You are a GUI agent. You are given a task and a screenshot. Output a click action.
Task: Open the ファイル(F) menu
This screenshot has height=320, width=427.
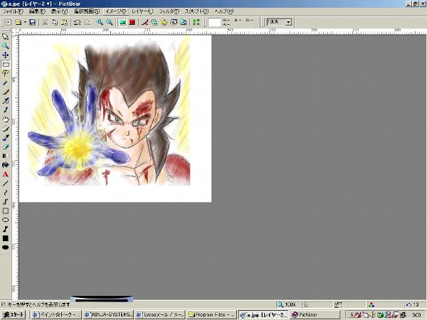[14, 12]
